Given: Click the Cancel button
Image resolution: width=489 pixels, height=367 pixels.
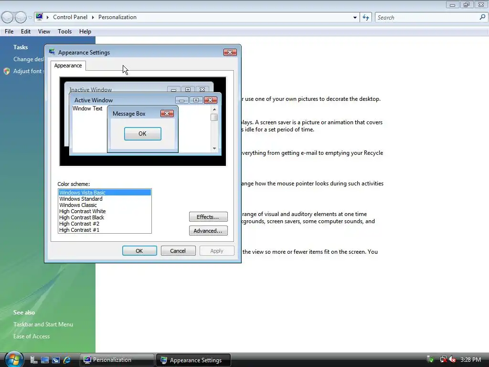Looking at the screenshot, I should click(x=178, y=250).
